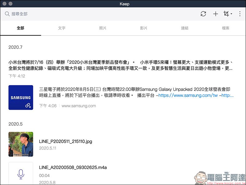Open the https://www.samsung.com/tw hyperlink

point(188,95)
